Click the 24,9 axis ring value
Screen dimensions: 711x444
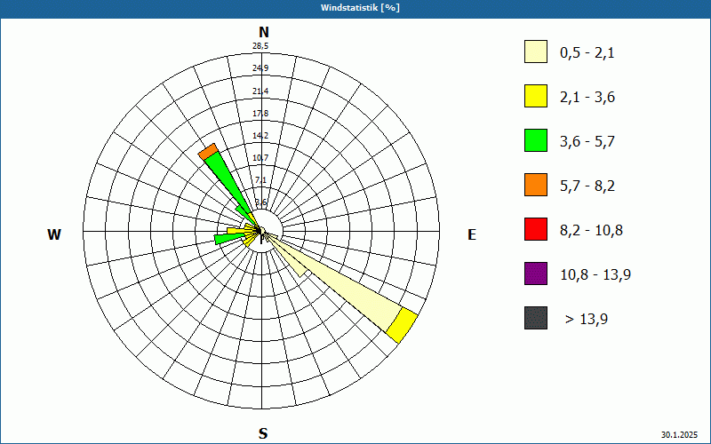point(260,68)
